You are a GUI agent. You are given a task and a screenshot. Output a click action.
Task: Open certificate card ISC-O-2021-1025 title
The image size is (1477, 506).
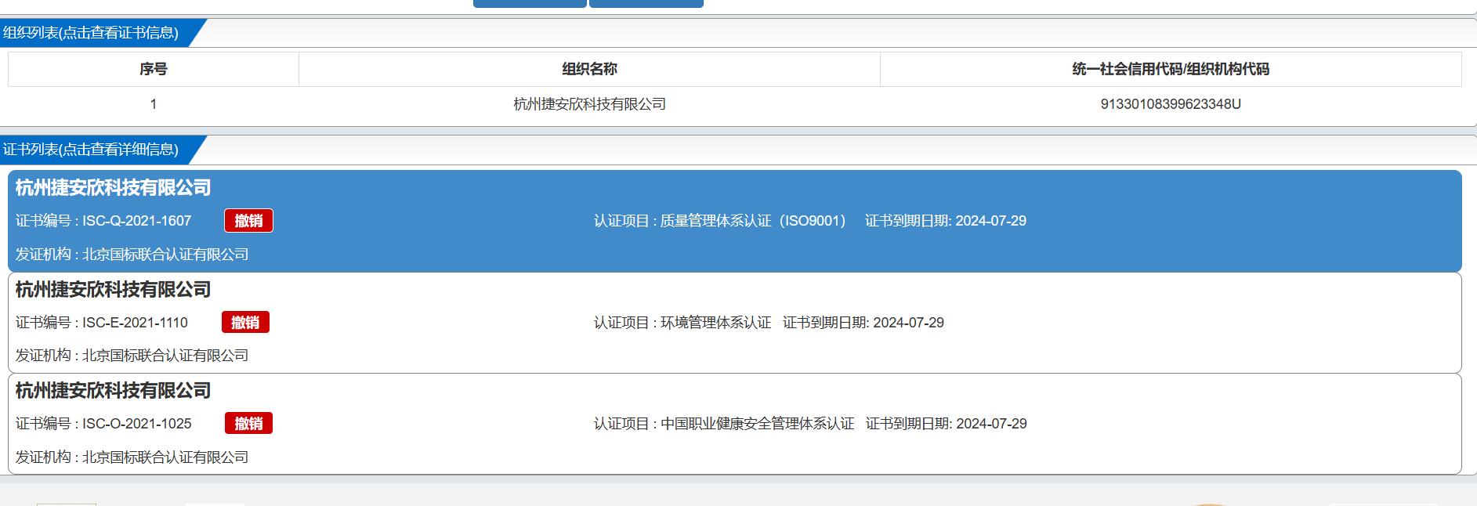pos(114,391)
